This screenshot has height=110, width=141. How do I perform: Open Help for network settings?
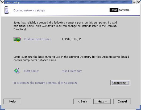(x=12, y=101)
